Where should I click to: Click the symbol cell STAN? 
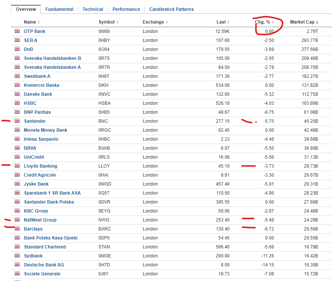pos(104,247)
